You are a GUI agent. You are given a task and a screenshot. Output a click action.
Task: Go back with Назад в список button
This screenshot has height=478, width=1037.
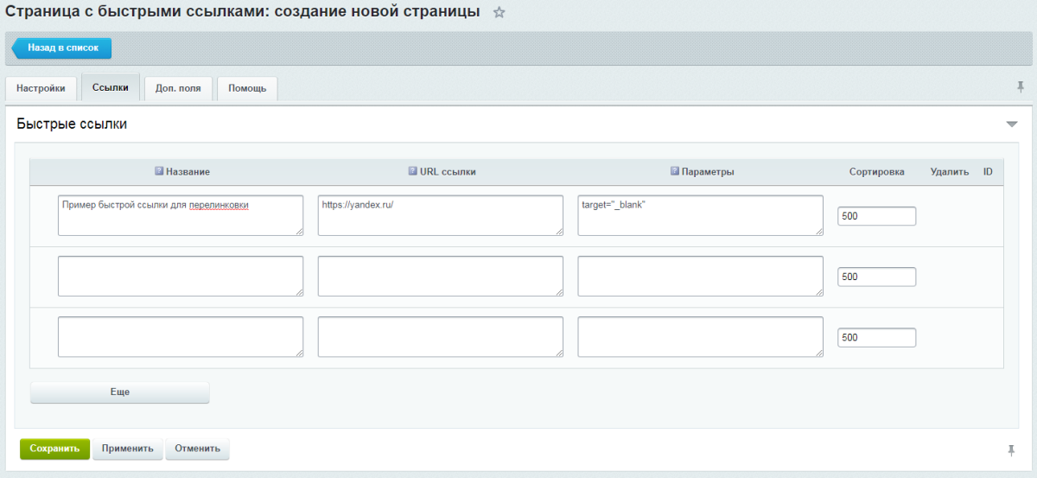point(61,48)
